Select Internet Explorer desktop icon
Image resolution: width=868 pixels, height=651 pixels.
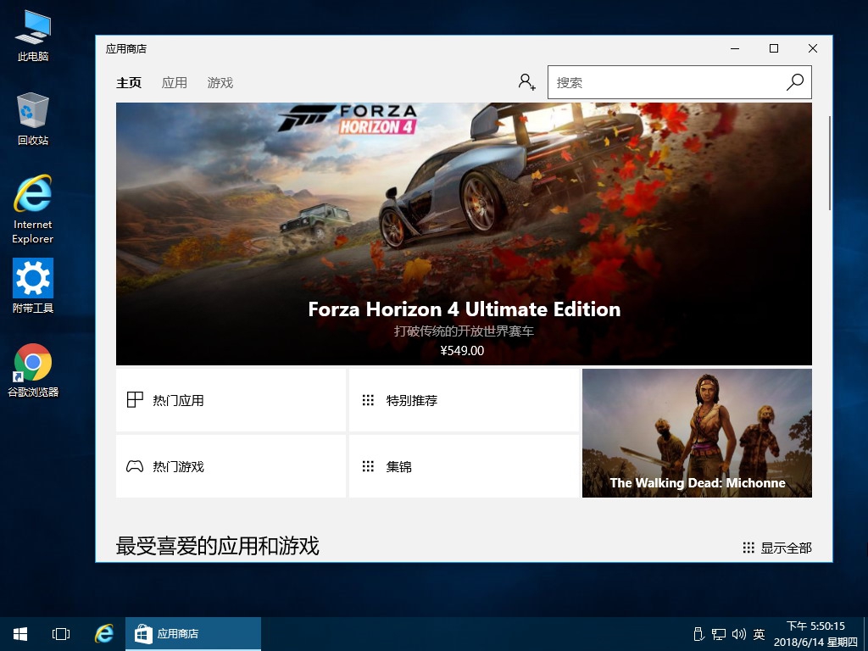(33, 209)
